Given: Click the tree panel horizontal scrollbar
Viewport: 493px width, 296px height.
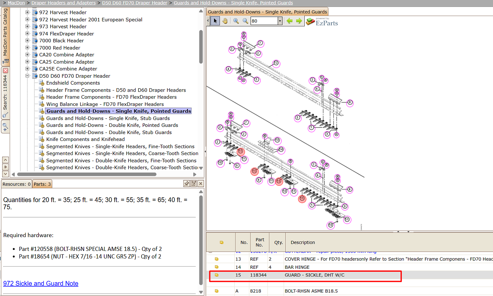Looking at the screenshot, I should click(87, 175).
